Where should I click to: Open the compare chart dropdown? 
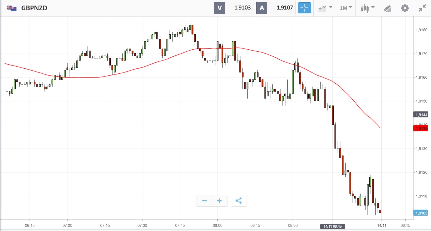pos(325,8)
